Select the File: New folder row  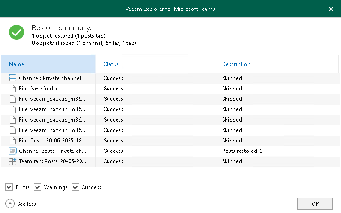(x=38, y=89)
